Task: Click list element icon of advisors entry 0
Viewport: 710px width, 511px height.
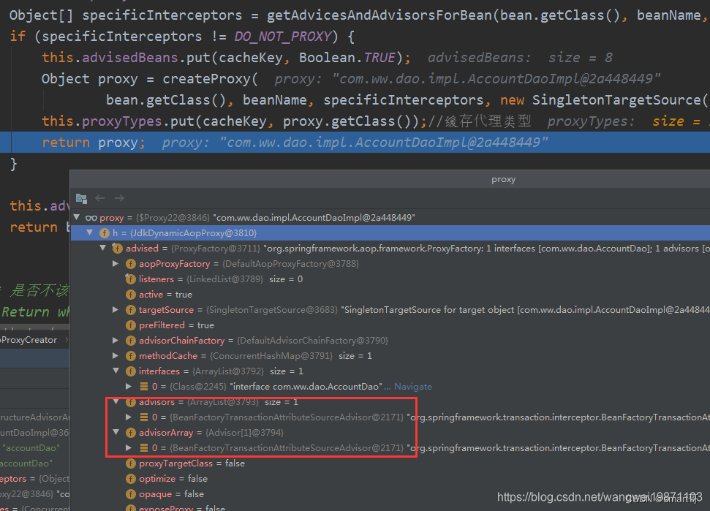Action: [x=144, y=417]
